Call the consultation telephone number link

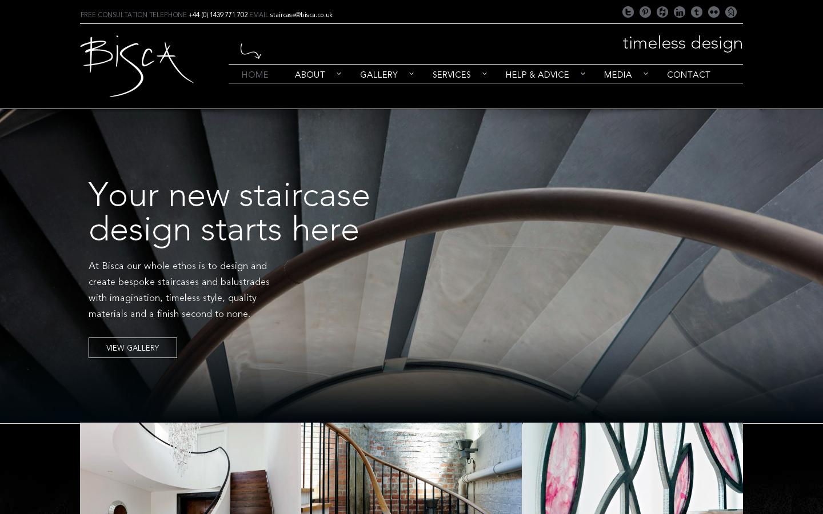pos(218,15)
